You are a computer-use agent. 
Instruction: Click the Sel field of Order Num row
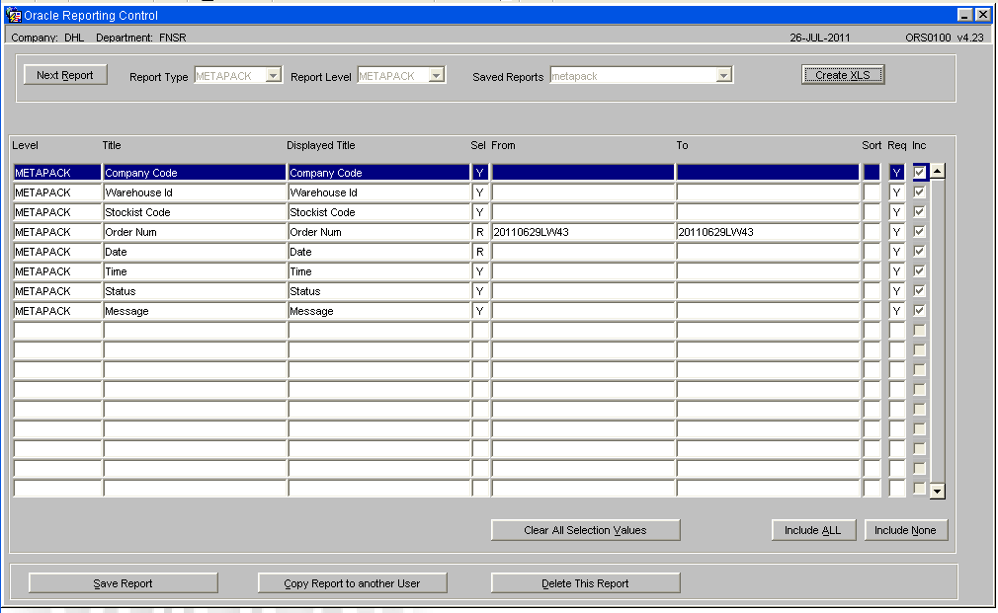click(480, 232)
